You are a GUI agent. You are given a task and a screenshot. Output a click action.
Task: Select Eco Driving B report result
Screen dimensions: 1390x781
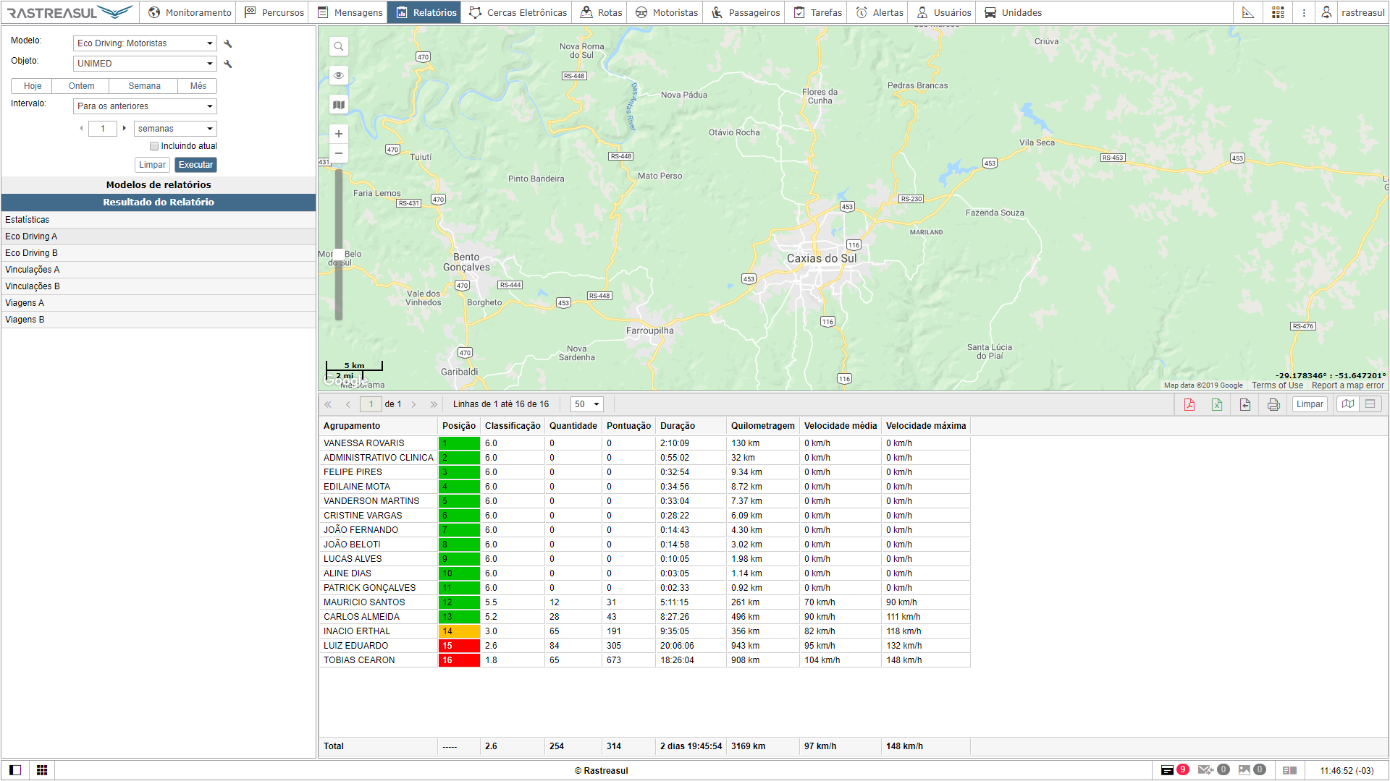[x=31, y=253]
